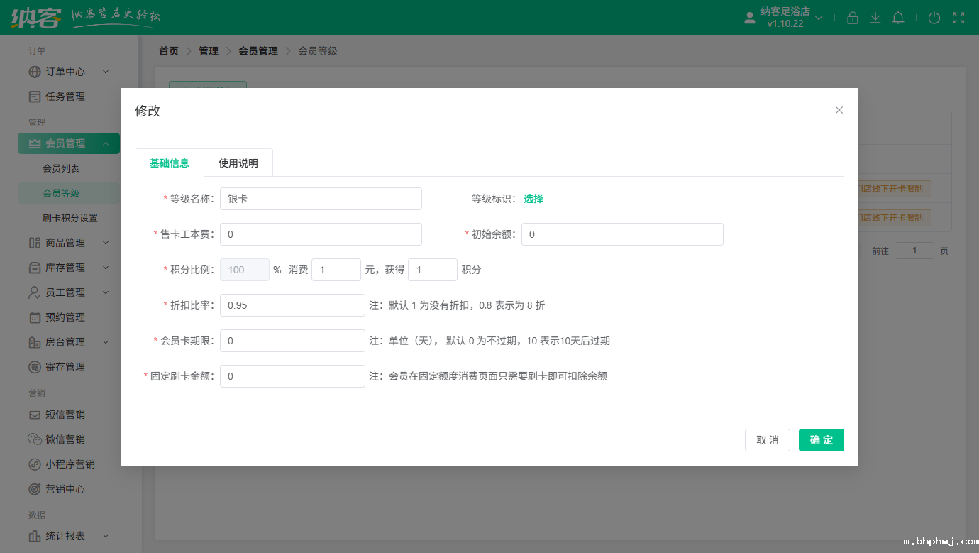Click the 订单中心 globe icon

34,72
